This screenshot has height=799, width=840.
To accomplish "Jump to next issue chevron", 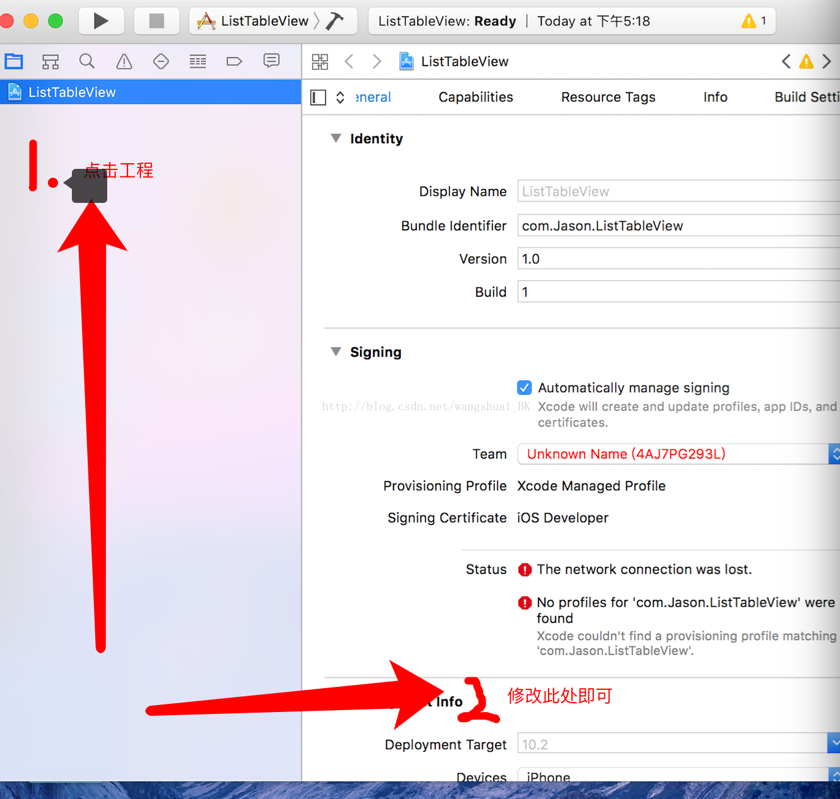I will [x=827, y=61].
